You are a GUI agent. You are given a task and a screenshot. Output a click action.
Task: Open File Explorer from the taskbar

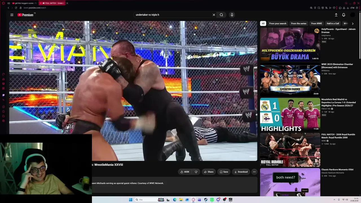point(181,200)
